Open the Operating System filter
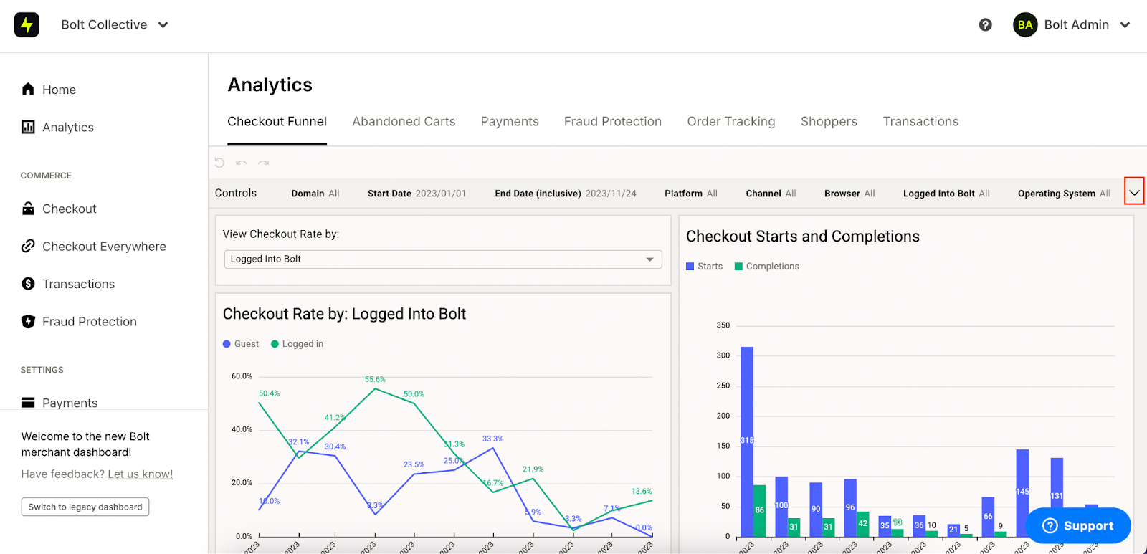Image resolution: width=1147 pixels, height=554 pixels. coord(1064,194)
